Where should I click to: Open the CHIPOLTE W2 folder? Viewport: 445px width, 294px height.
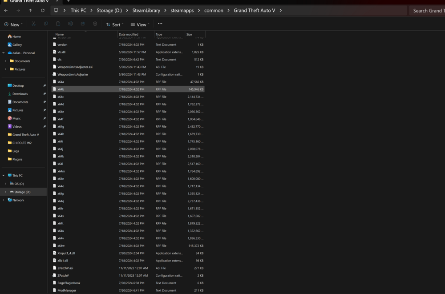pos(20,143)
